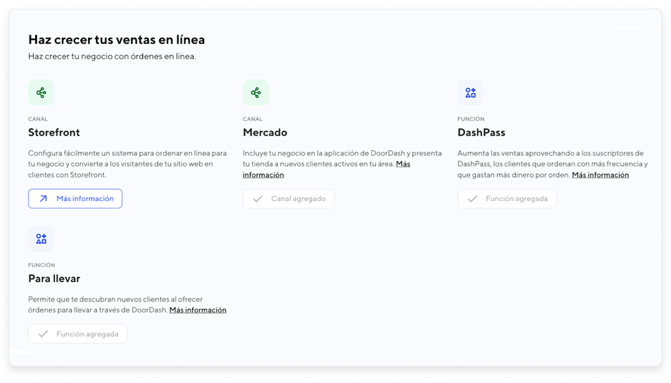Image resolution: width=671 pixels, height=383 pixels.
Task: Click the Mercado card title
Action: tap(265, 132)
